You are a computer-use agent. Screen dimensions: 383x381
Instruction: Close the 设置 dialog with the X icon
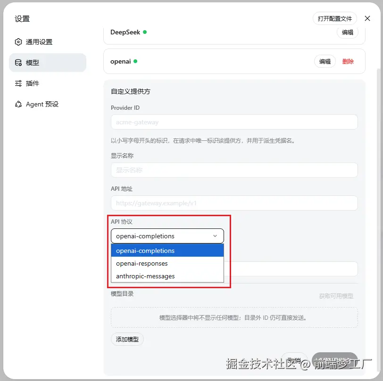tap(367, 18)
